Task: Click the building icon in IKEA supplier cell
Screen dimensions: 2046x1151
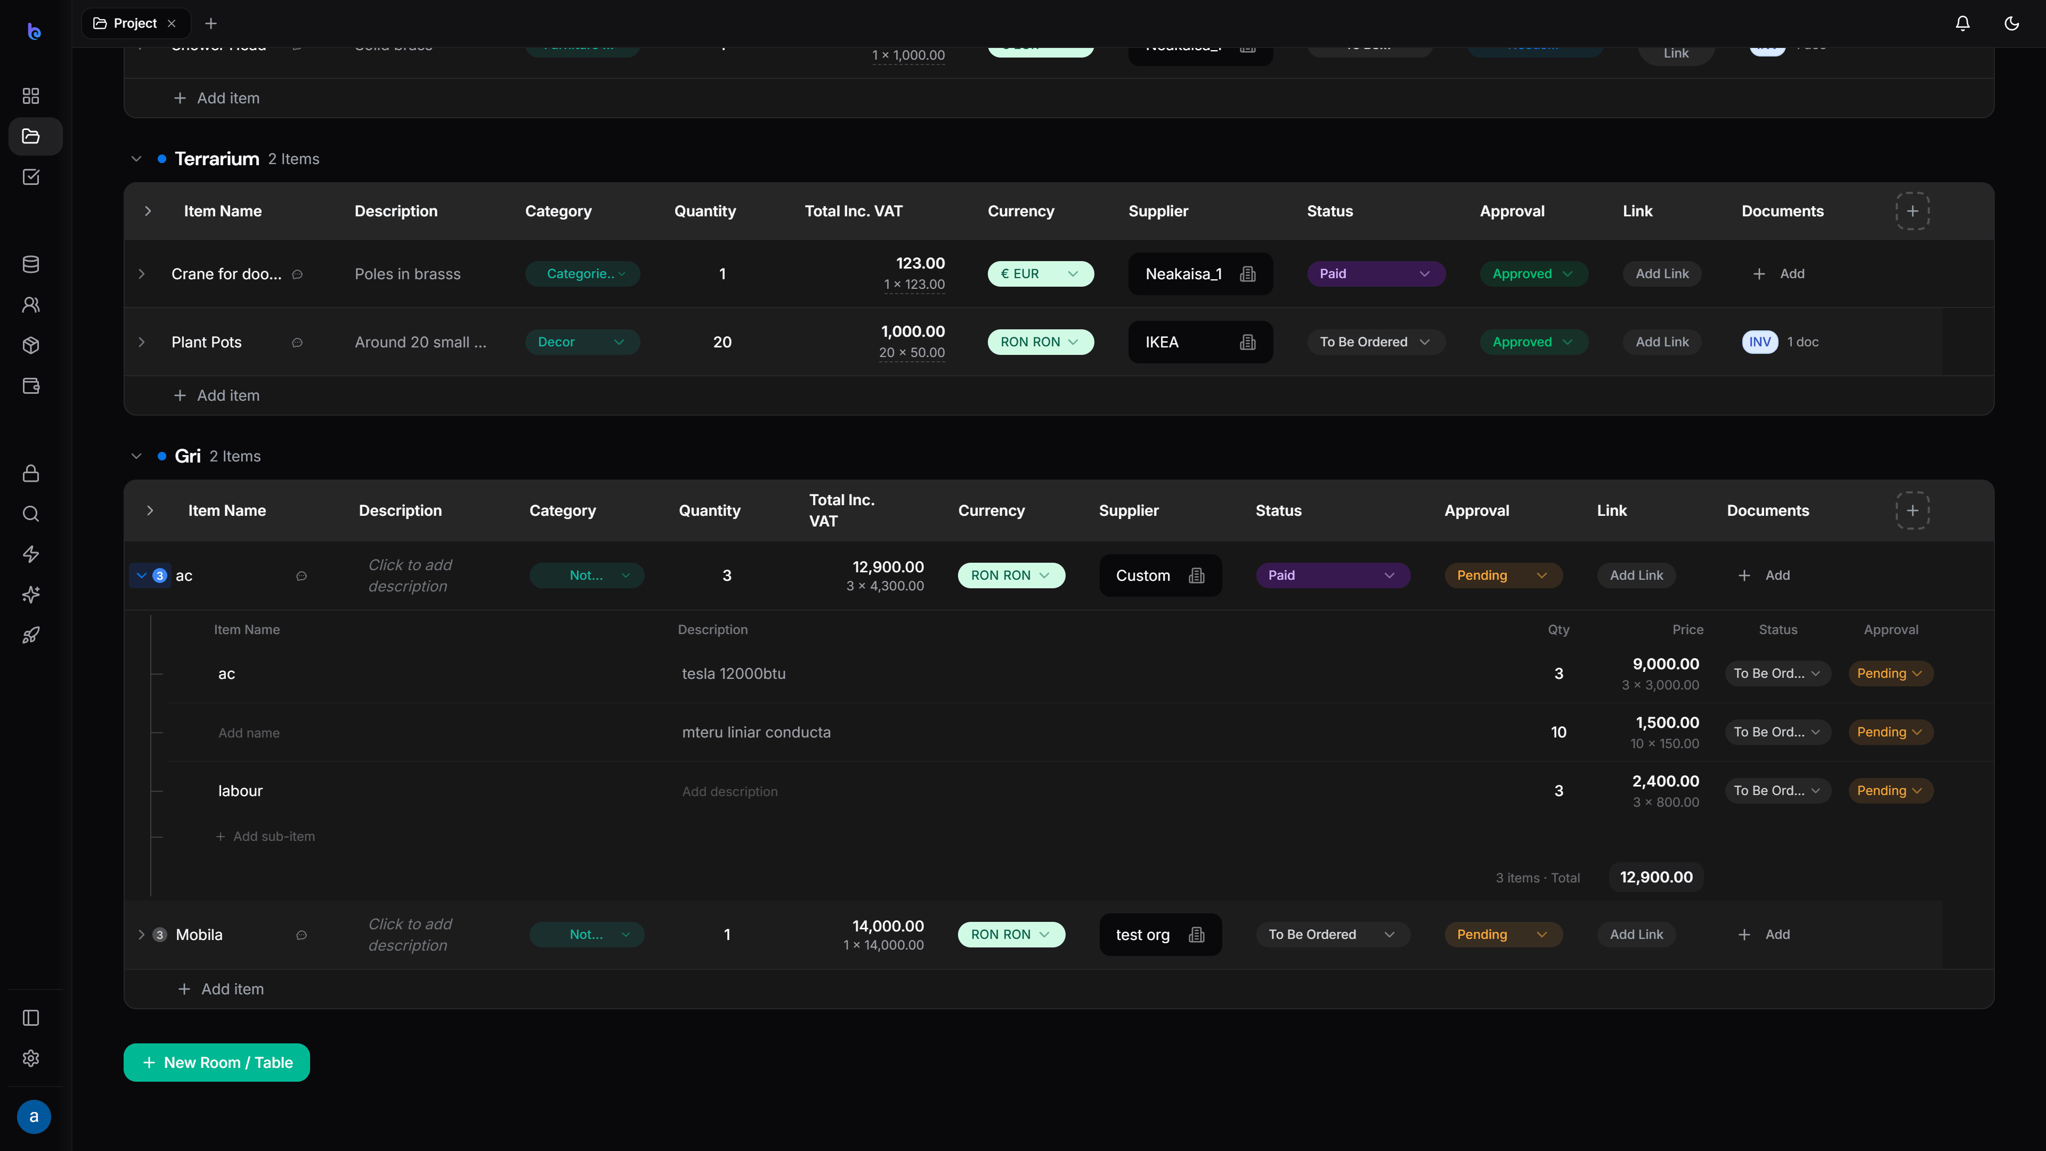Action: tap(1248, 342)
